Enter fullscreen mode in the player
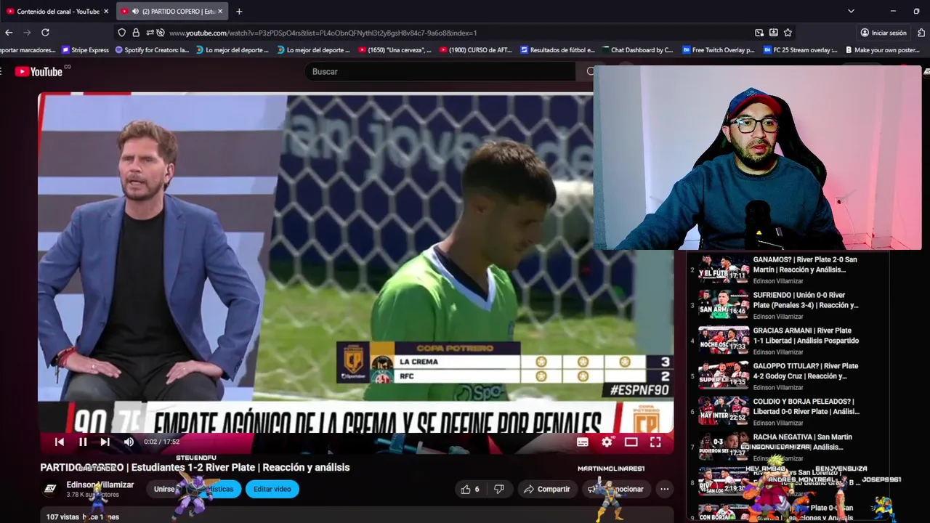Image resolution: width=930 pixels, height=523 pixels. click(655, 442)
